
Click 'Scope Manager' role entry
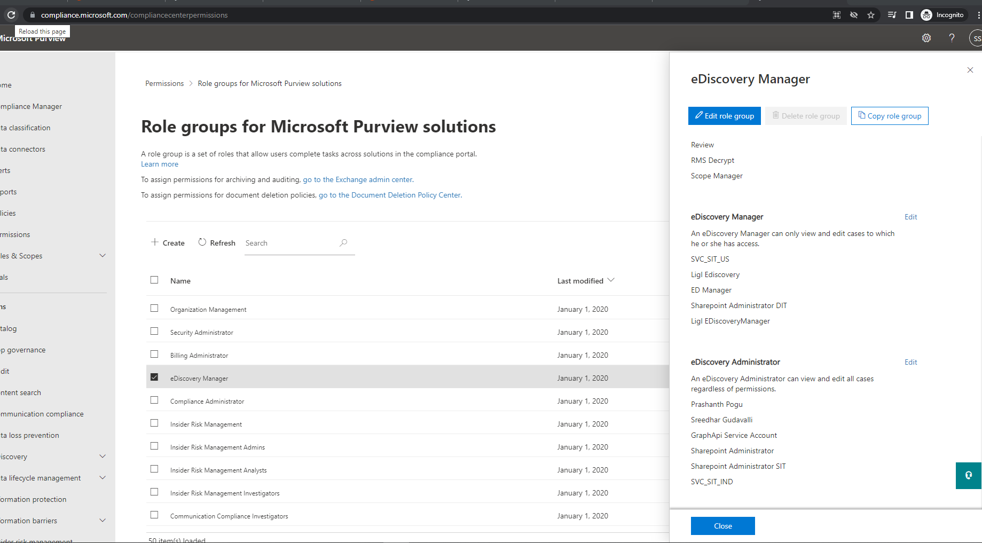tap(717, 176)
